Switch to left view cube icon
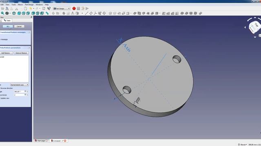 point(42,13)
